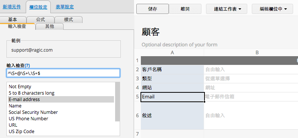The image size is (298, 138).
Task: Switch to the 其他 sub-tab
Action: point(50,26)
